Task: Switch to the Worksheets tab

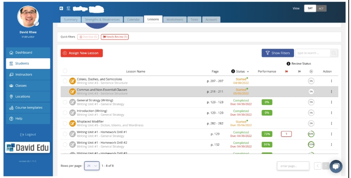Action: point(175,20)
